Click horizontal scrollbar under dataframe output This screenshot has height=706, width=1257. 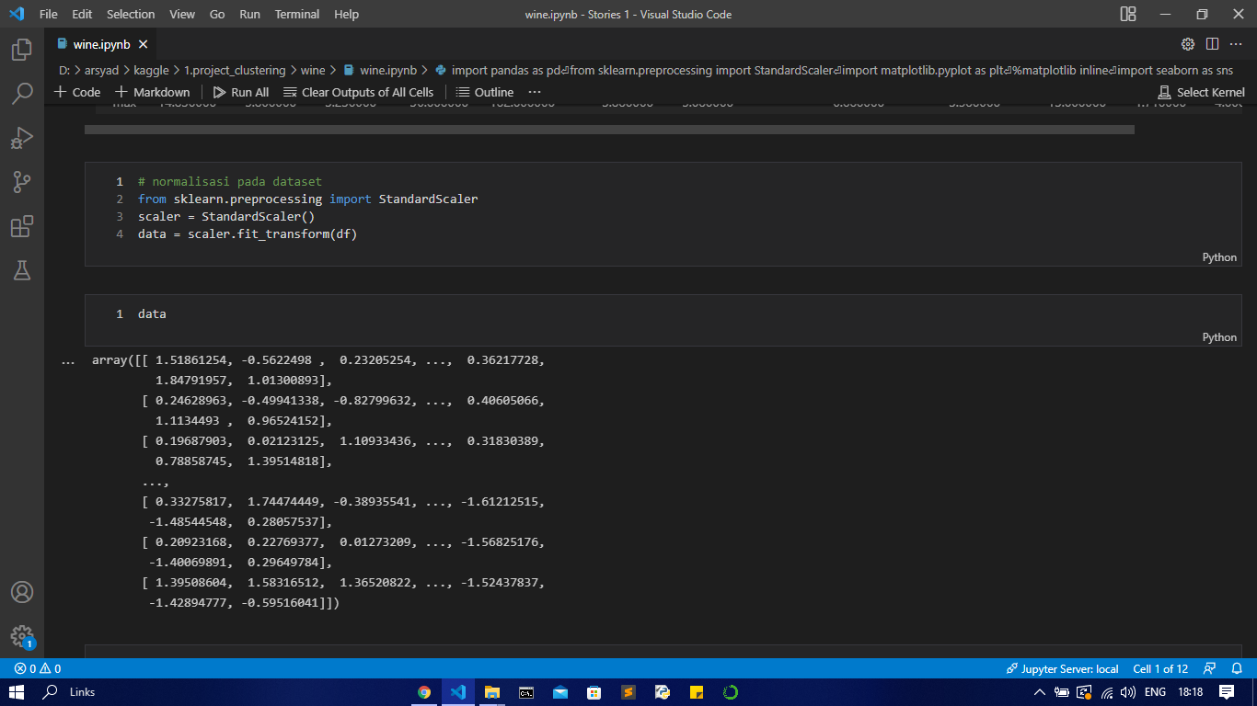click(x=609, y=130)
